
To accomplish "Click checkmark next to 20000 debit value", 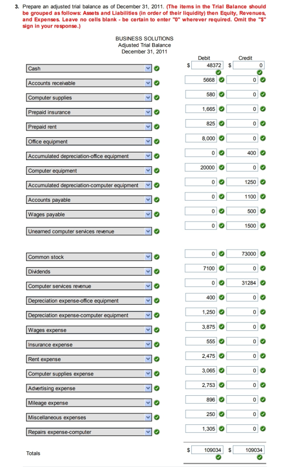I will coord(221,167).
